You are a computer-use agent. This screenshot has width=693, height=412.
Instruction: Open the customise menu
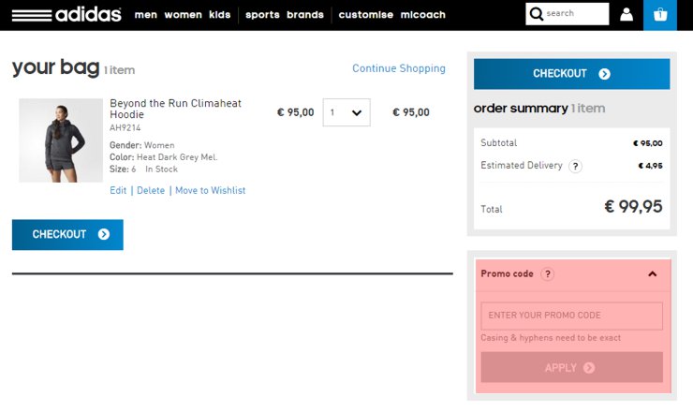click(x=365, y=15)
